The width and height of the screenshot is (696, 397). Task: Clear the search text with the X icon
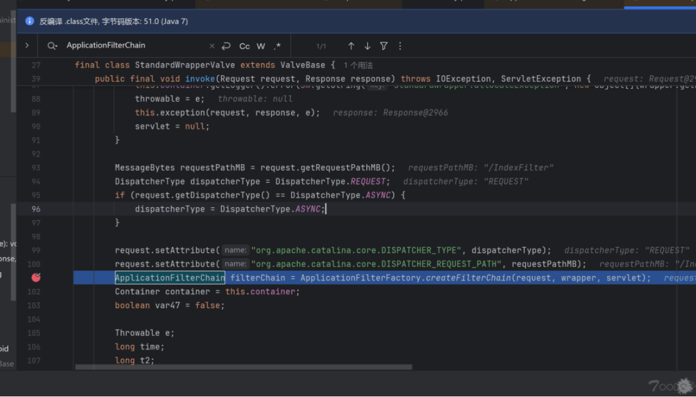[212, 46]
